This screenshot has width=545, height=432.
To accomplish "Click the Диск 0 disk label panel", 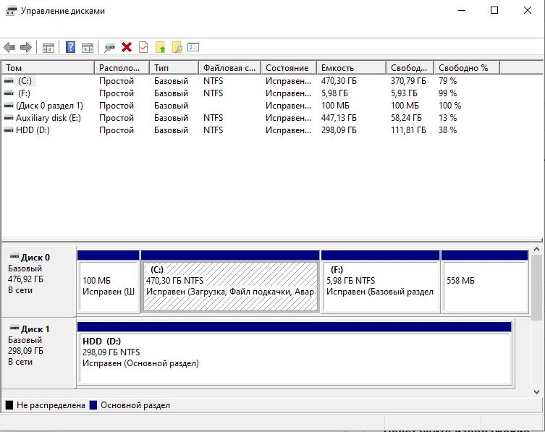I will (38, 281).
